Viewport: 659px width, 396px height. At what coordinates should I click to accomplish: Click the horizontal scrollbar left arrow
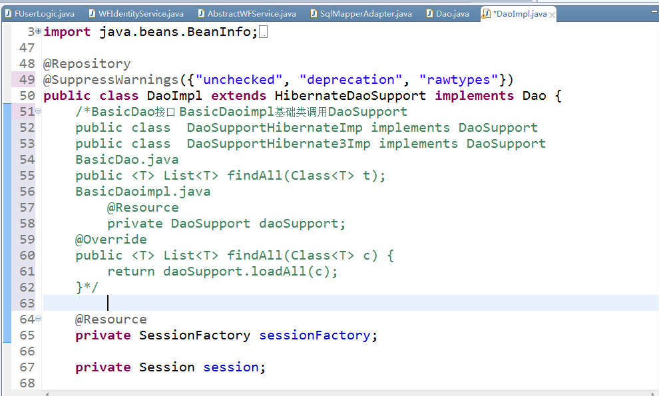pyautogui.click(x=47, y=394)
